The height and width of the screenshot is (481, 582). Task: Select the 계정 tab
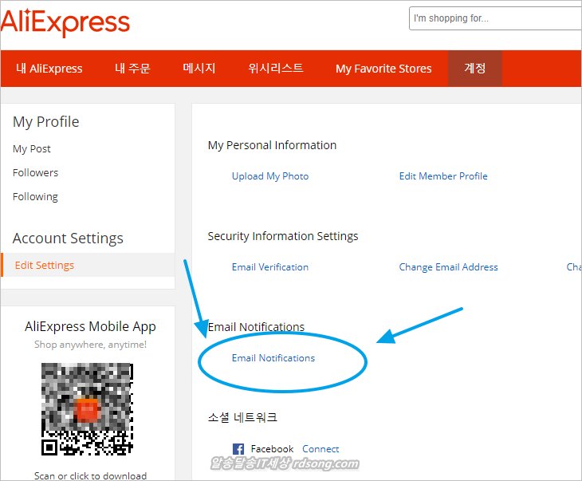click(x=475, y=69)
